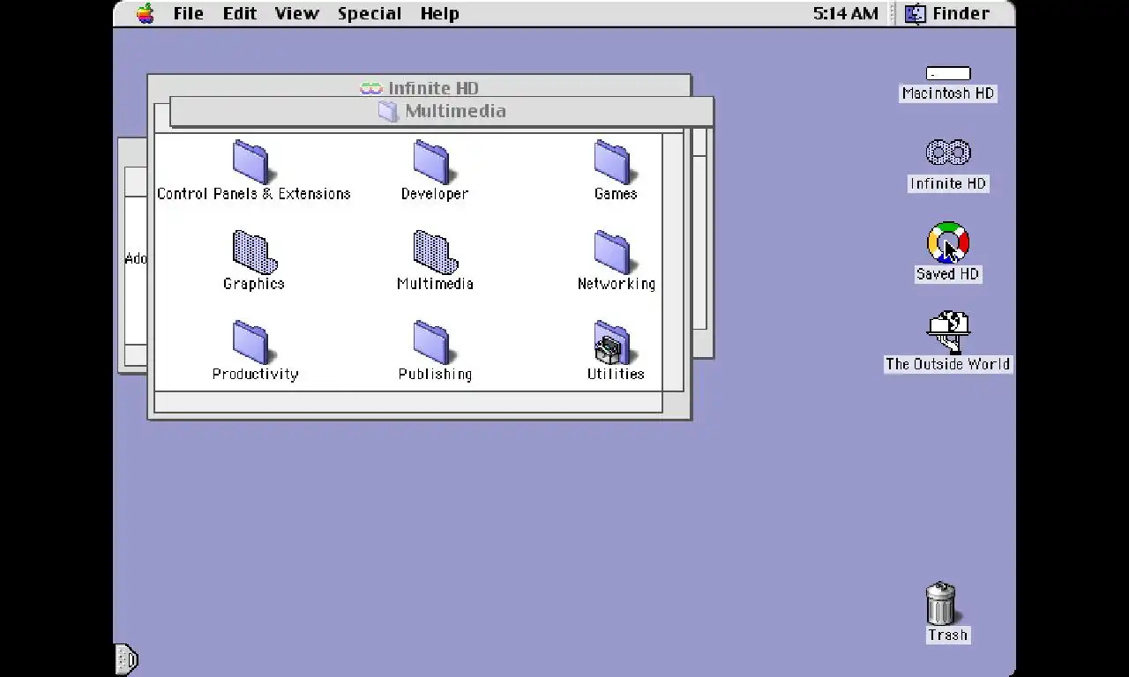
Task: Open the Special menu
Action: pyautogui.click(x=370, y=13)
